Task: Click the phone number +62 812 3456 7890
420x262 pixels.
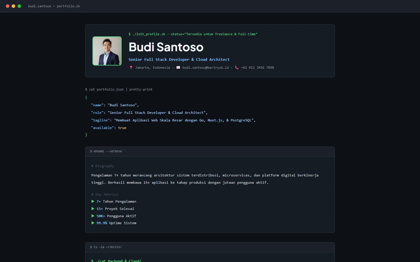Action: (x=258, y=68)
